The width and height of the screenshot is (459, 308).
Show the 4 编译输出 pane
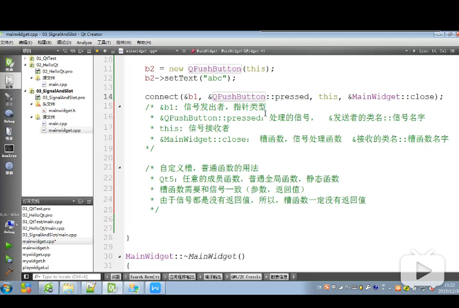pos(210,277)
